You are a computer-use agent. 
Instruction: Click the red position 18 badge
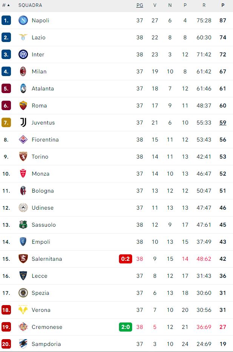[6, 310]
